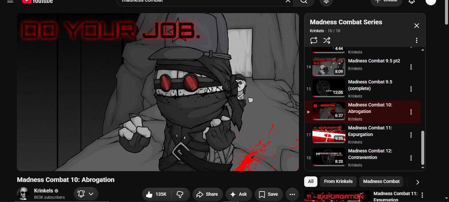Viewport: 449px width, 202px height.
Task: Select the From Krinkels filter chip
Action: pos(338,182)
